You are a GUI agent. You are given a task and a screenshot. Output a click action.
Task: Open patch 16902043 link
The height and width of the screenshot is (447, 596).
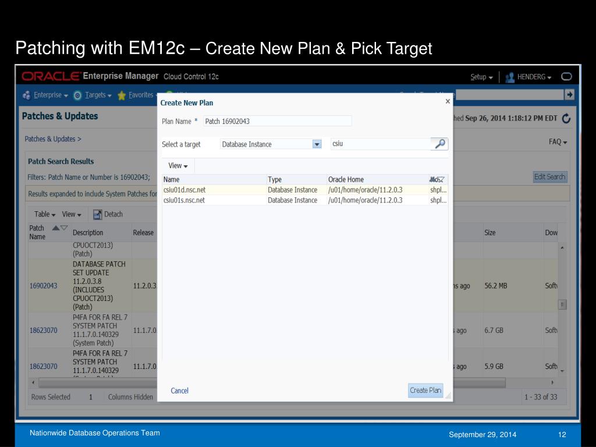tap(43, 286)
